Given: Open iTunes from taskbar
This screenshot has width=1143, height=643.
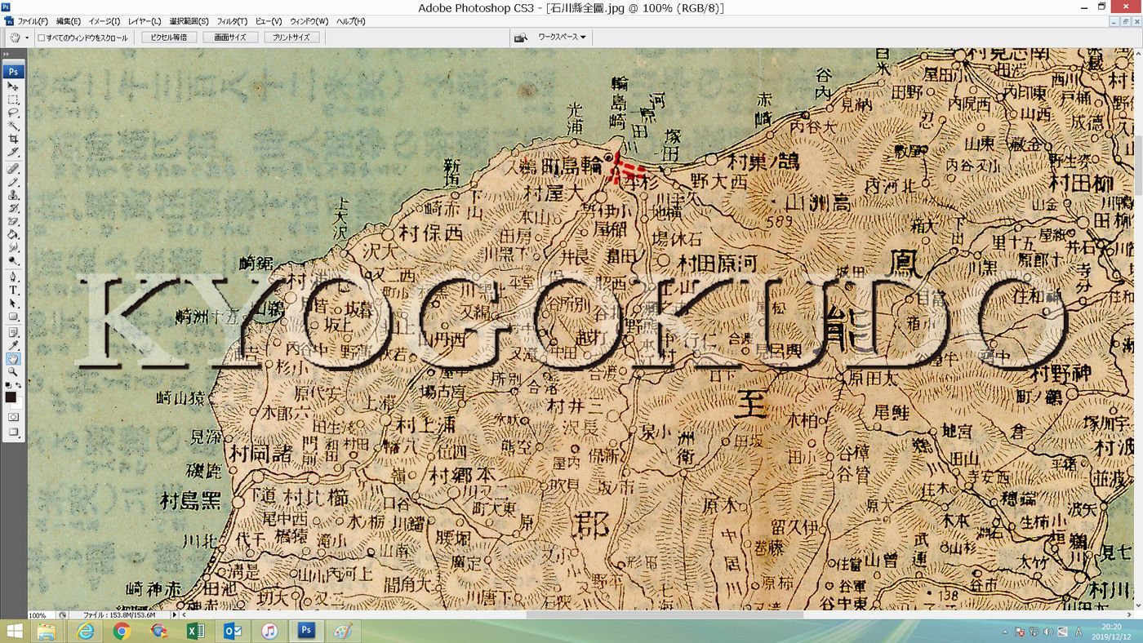Looking at the screenshot, I should tap(269, 631).
